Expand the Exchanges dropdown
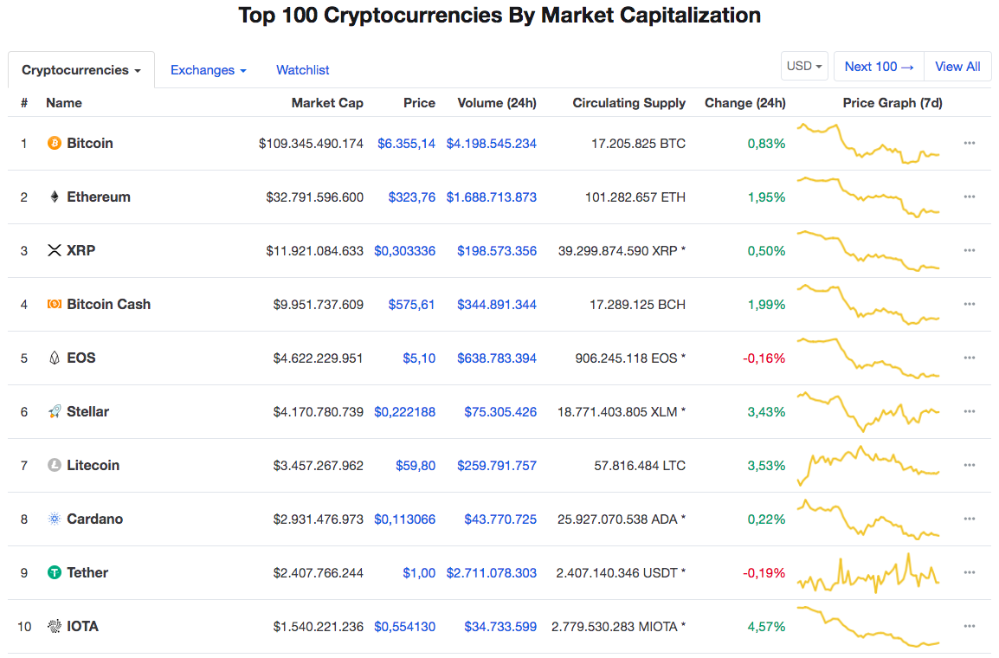 pos(209,70)
